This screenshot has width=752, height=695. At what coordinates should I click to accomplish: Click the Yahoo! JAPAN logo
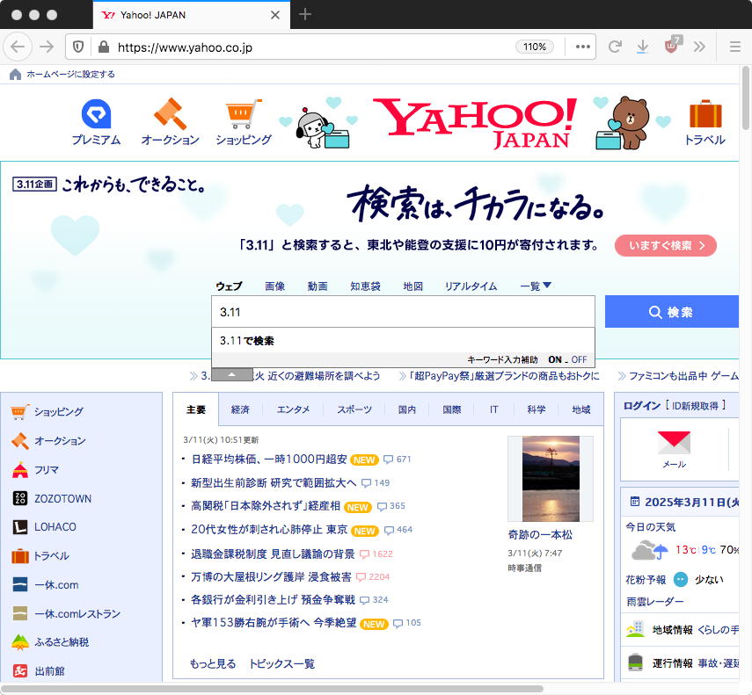[x=475, y=123]
